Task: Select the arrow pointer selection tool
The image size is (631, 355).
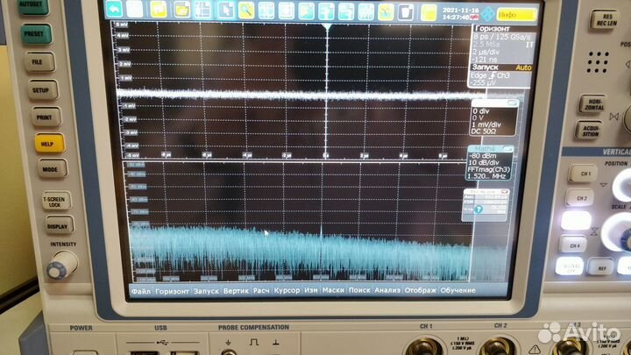Action: click(225, 10)
